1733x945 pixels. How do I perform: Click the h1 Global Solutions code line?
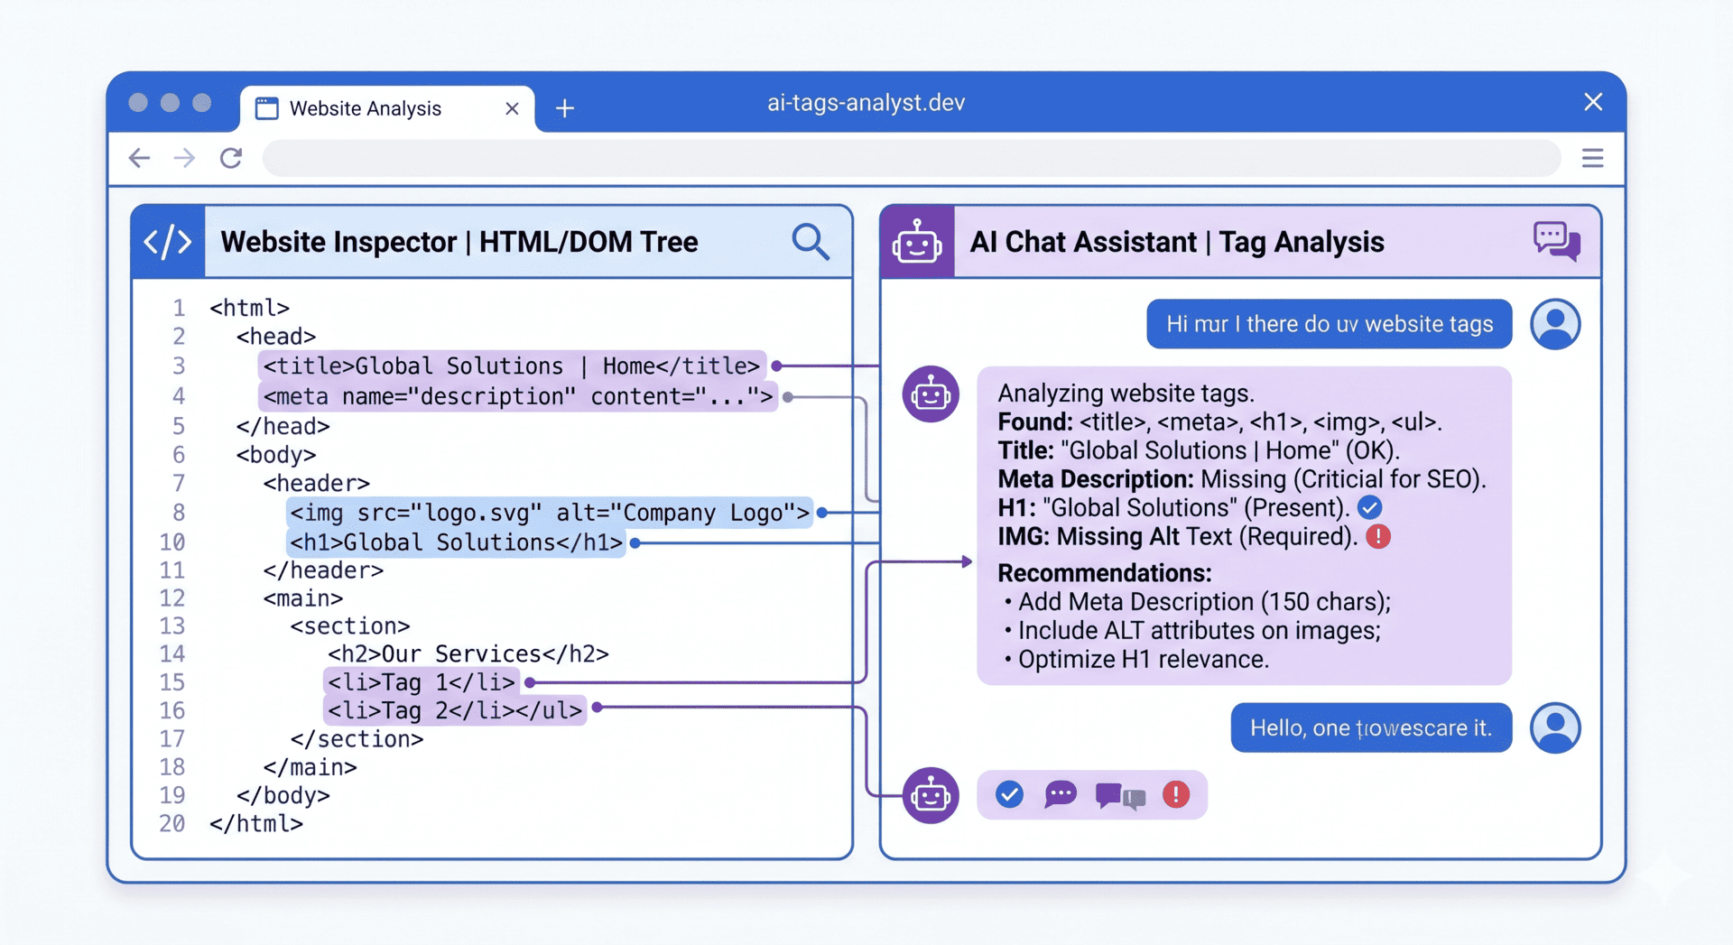(x=456, y=542)
